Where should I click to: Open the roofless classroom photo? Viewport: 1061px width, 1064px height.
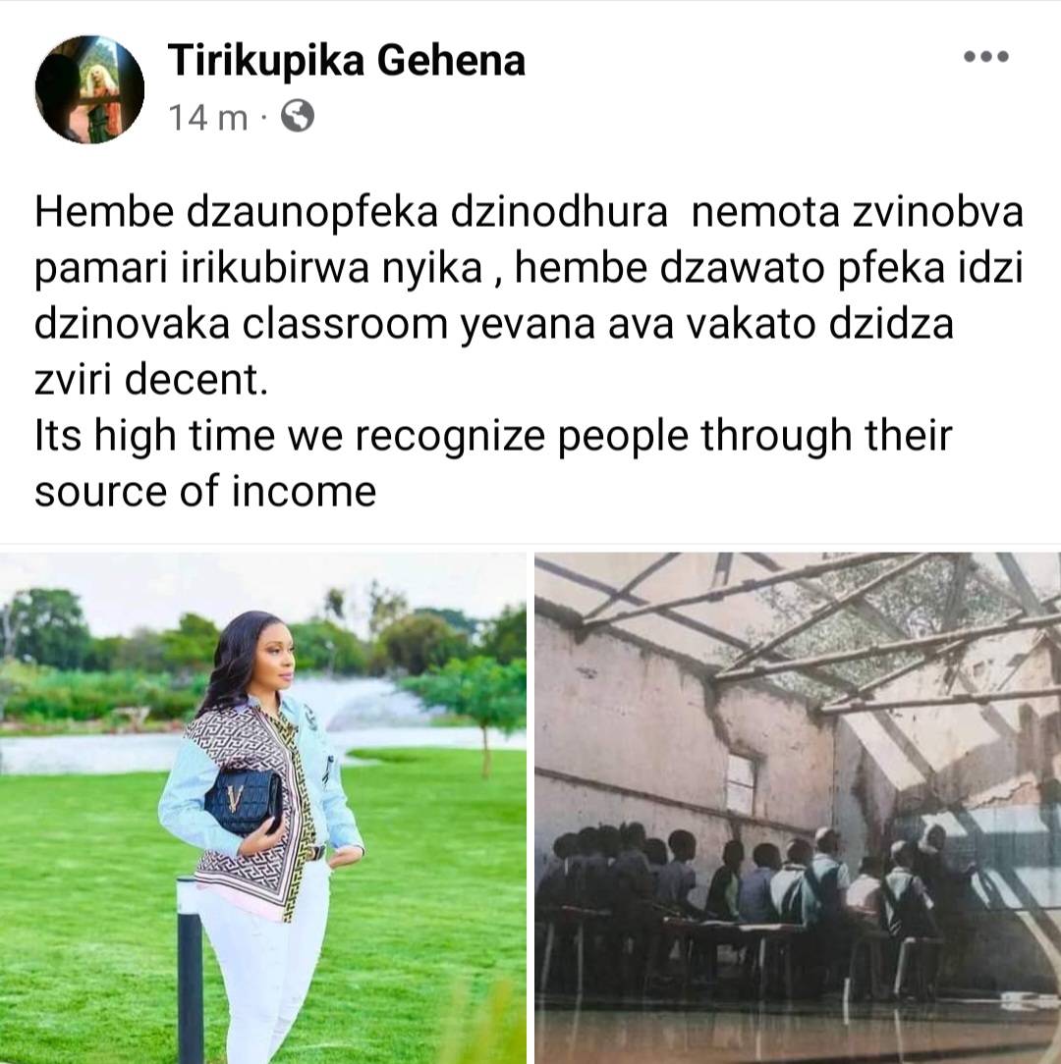798,808
